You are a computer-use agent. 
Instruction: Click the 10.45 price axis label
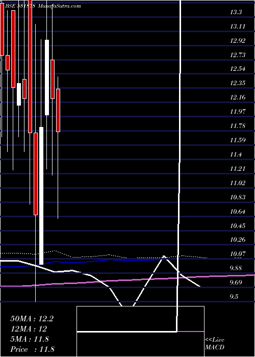pyautogui.click(x=238, y=226)
